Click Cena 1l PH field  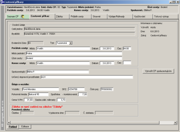(x=28, y=100)
